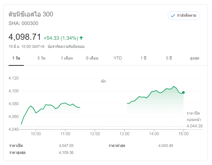This screenshot has height=165, width=212.
Task: View the 5 ปี chart range
Action: pos(169,58)
